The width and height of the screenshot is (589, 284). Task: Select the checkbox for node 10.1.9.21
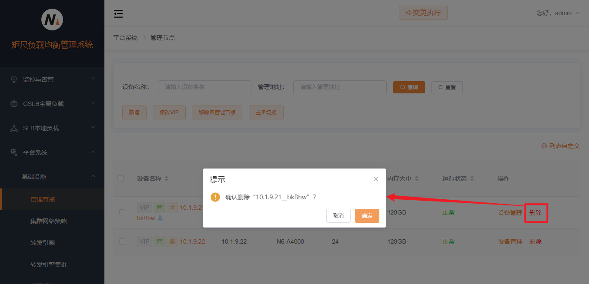click(x=121, y=212)
